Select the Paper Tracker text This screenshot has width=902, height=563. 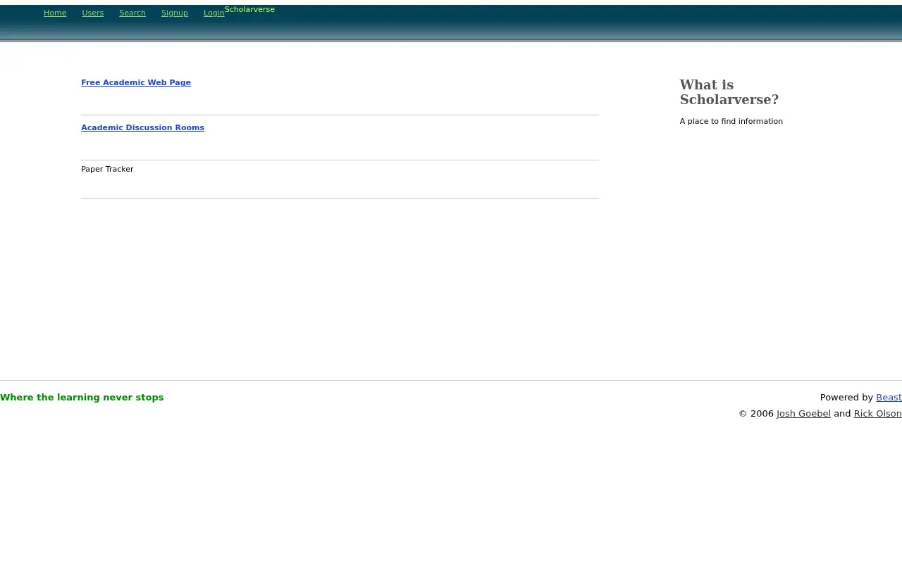[107, 169]
